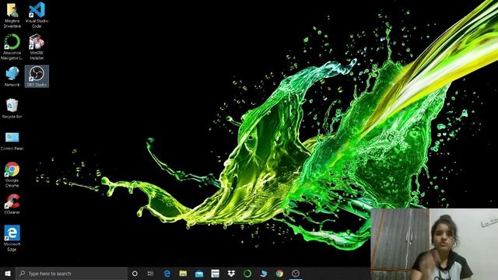Select the CCleaner desktop shortcut
This screenshot has height=280, width=498.
click(x=12, y=204)
